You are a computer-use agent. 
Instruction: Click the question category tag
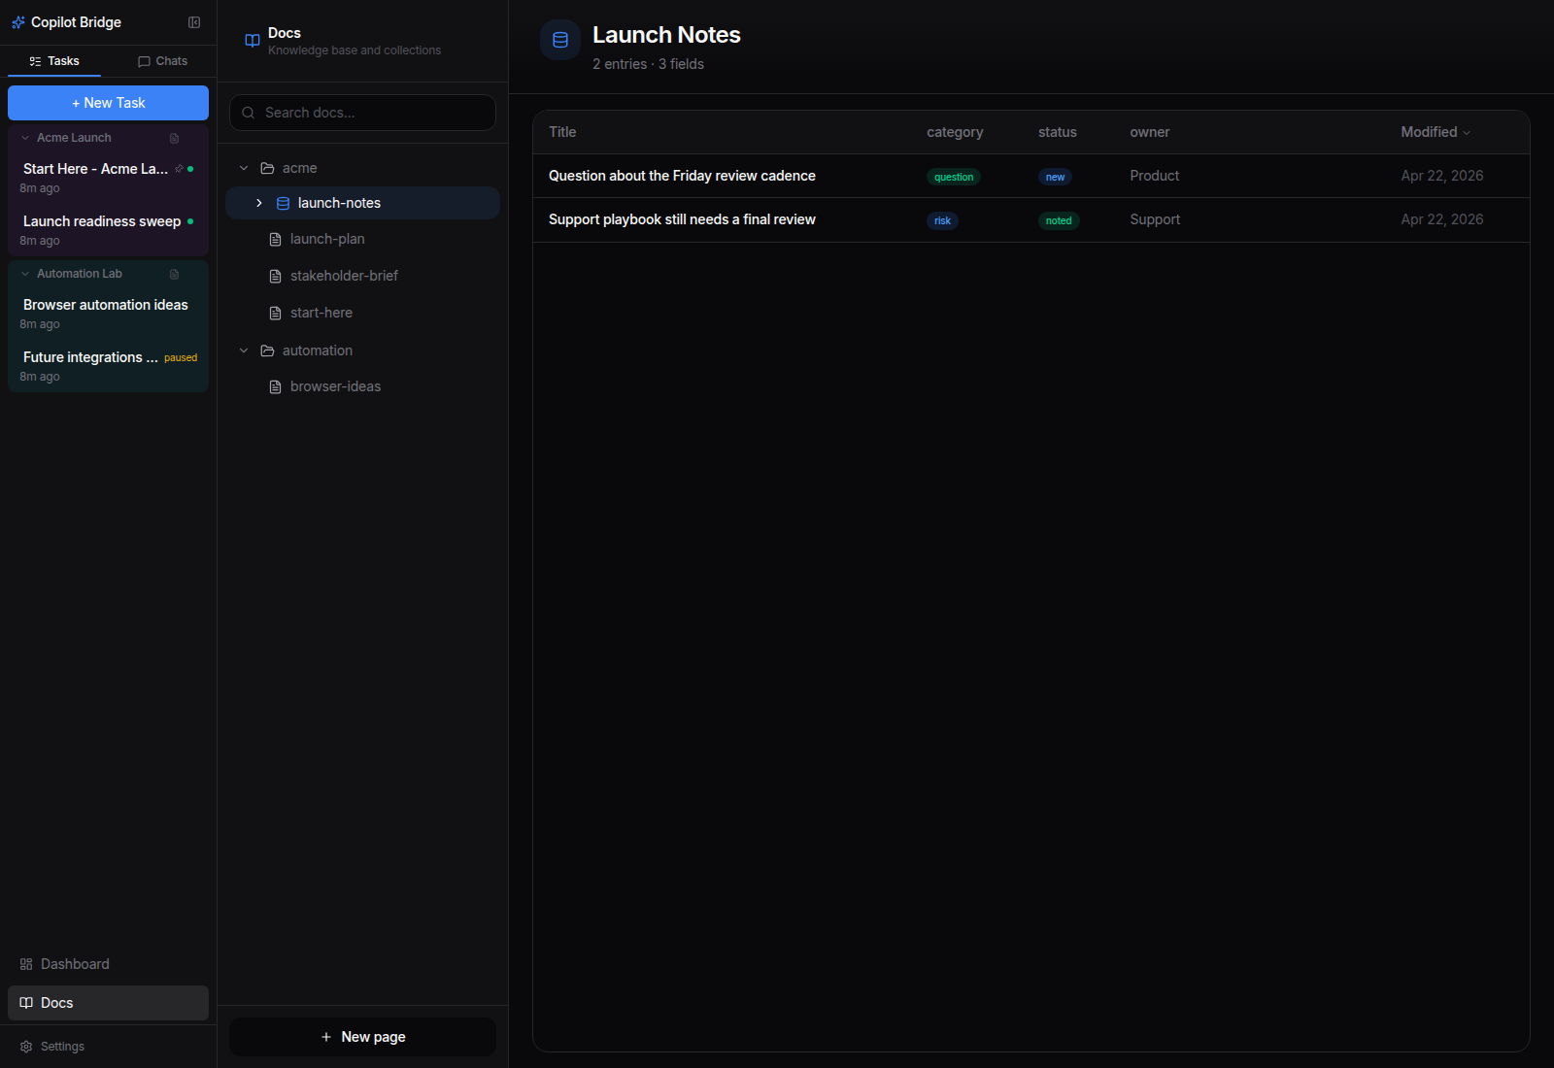(x=954, y=177)
